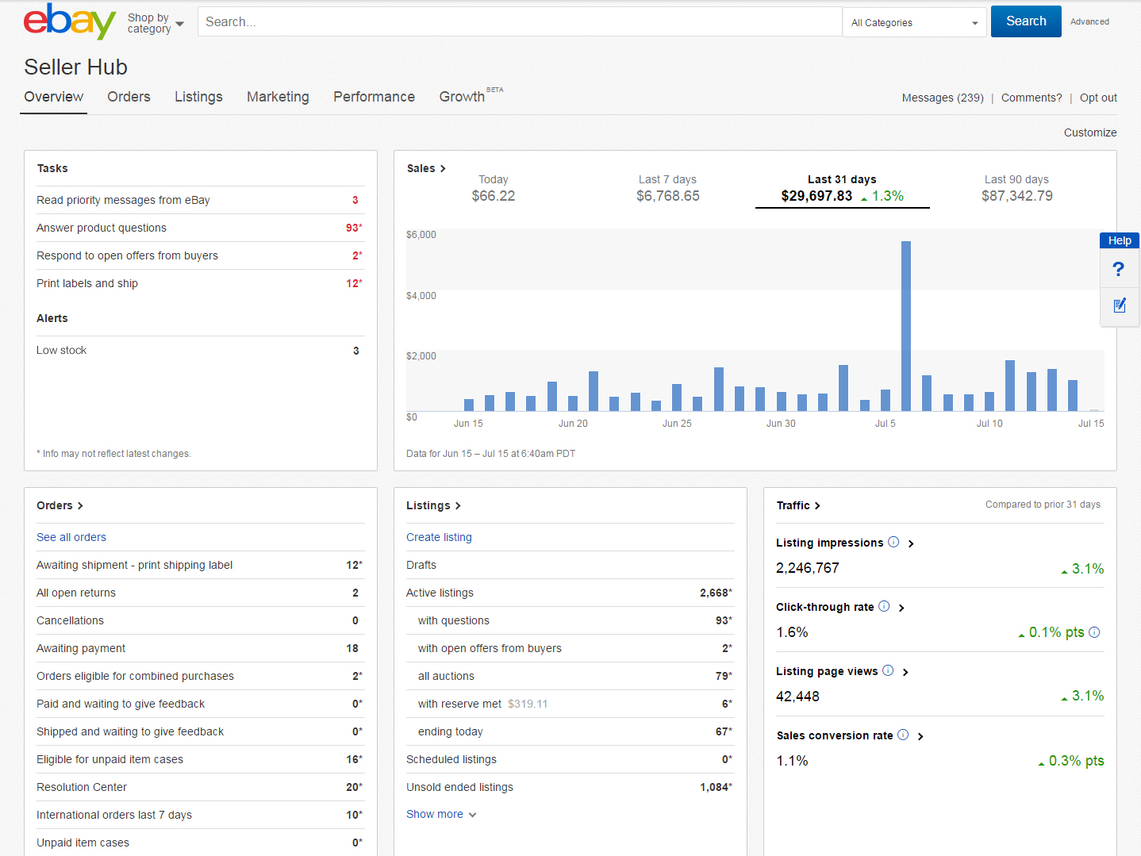This screenshot has height=856, width=1141.
Task: Click the Comments? link
Action: [1032, 98]
